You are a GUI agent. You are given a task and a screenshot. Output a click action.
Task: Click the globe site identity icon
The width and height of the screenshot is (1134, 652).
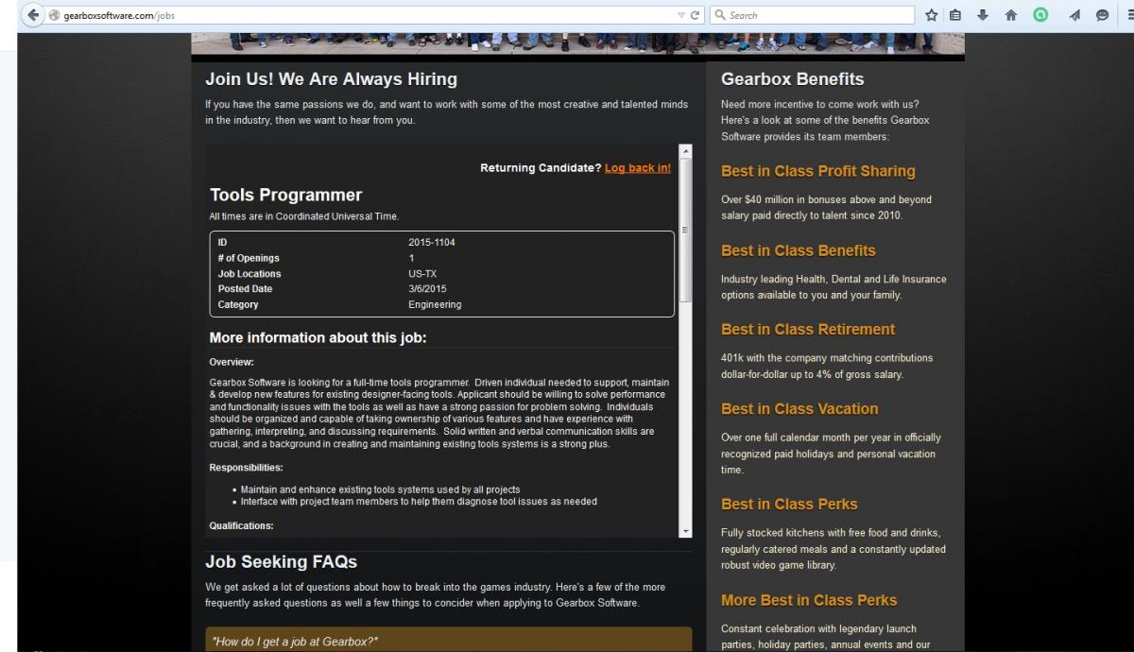point(55,15)
